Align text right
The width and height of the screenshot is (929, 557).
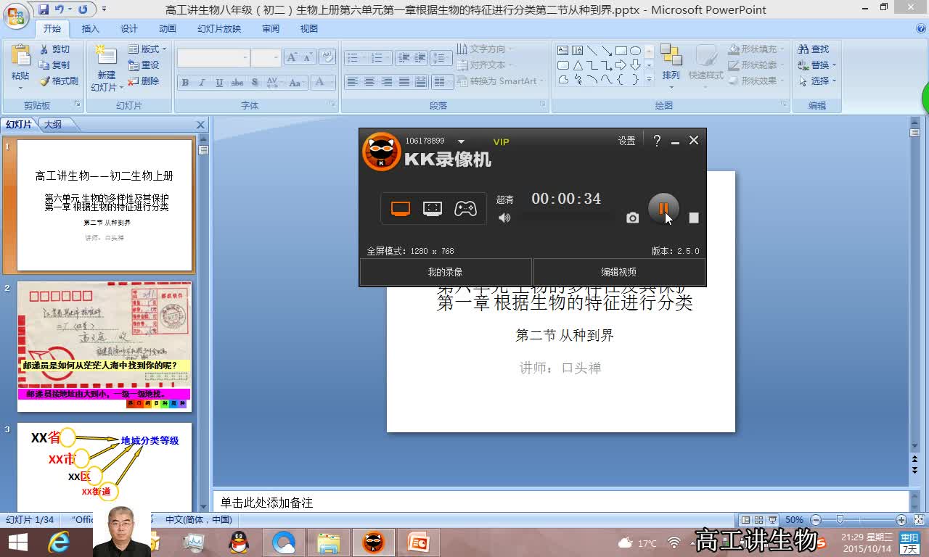(387, 82)
